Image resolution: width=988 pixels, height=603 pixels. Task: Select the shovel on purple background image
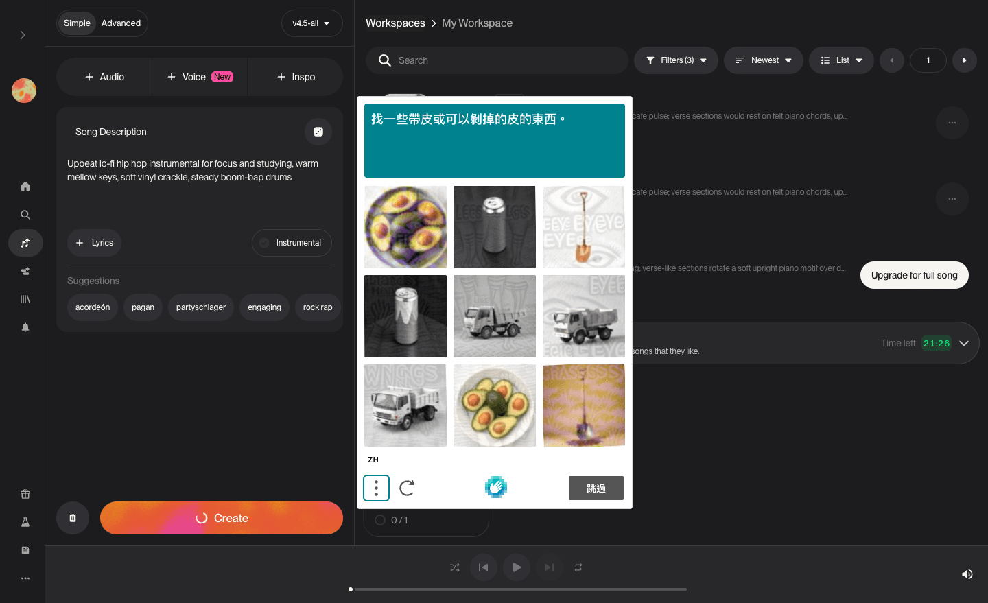point(584,405)
